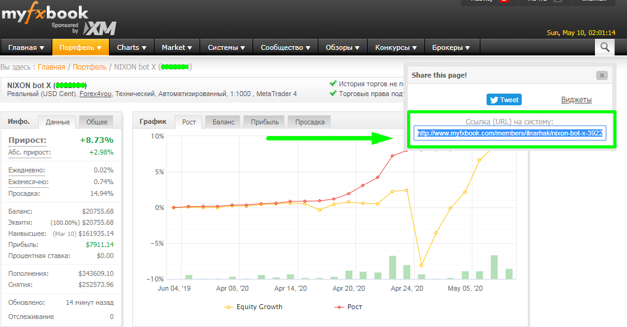Screen dimensions: 627x327
Task: Expand the Сообщество menu
Action: point(285,47)
